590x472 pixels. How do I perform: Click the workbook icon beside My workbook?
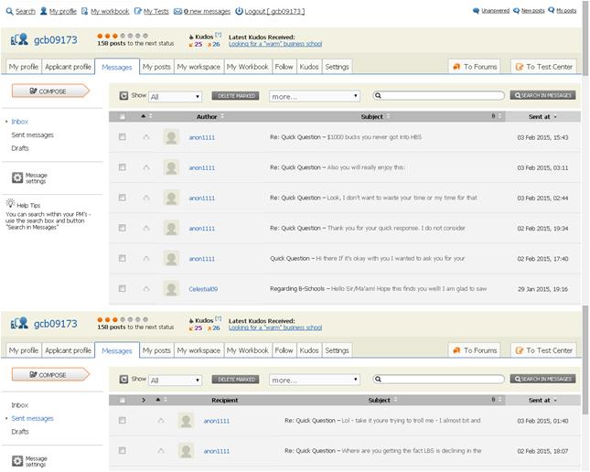(x=85, y=11)
